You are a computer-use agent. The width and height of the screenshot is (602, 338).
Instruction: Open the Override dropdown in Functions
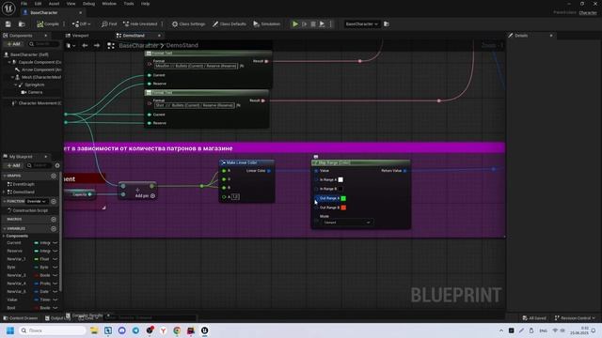point(37,201)
